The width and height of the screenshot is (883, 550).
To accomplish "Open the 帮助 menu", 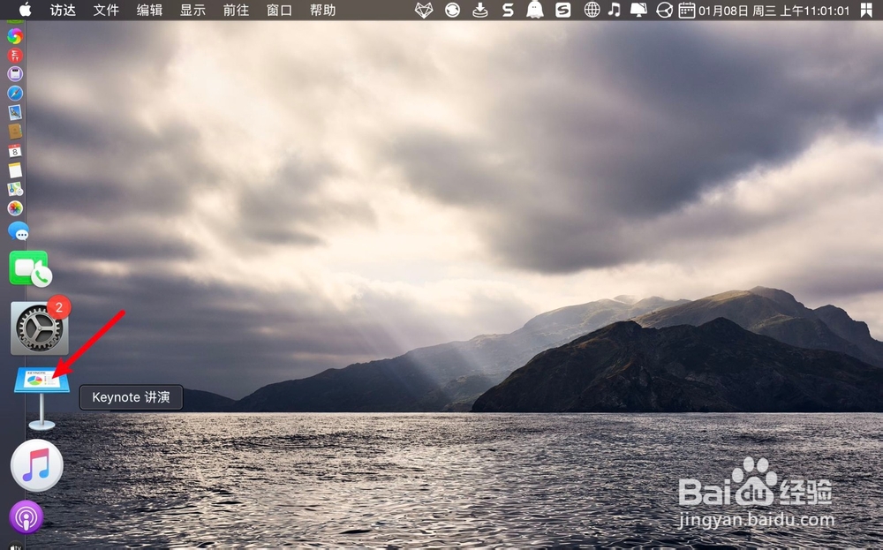I will [x=322, y=10].
